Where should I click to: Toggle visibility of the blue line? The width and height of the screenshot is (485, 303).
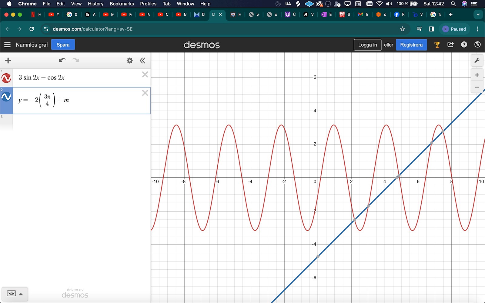[6, 97]
